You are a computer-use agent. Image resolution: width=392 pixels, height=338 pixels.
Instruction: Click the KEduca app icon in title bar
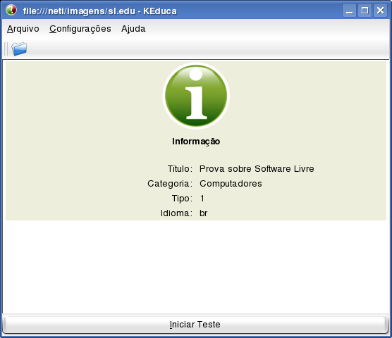11,11
